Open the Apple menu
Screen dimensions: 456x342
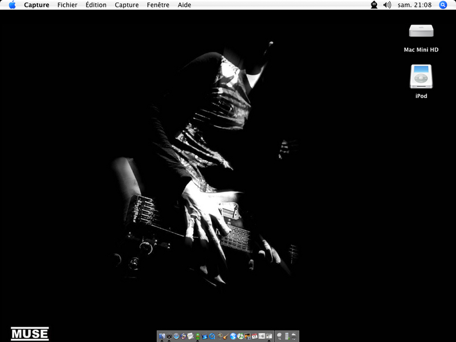click(x=12, y=5)
